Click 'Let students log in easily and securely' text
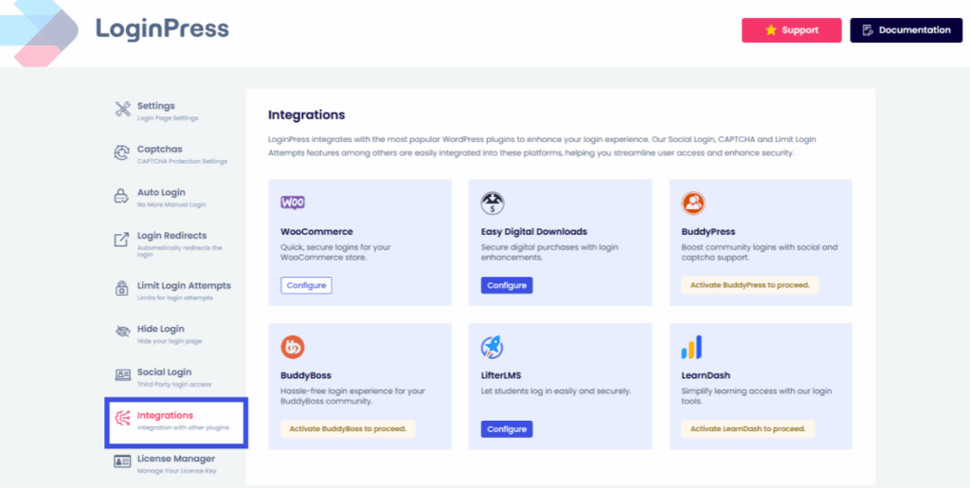The width and height of the screenshot is (970, 488). coord(555,391)
